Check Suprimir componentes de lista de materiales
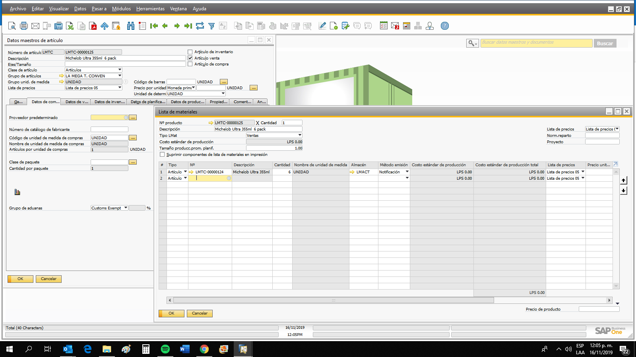 (x=162, y=154)
